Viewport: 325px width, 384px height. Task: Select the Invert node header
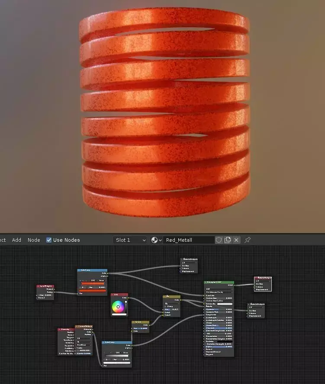(140, 322)
